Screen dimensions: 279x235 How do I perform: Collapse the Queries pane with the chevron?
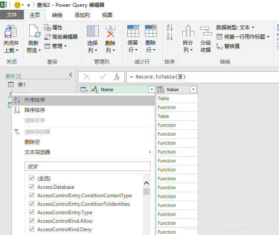(71, 75)
